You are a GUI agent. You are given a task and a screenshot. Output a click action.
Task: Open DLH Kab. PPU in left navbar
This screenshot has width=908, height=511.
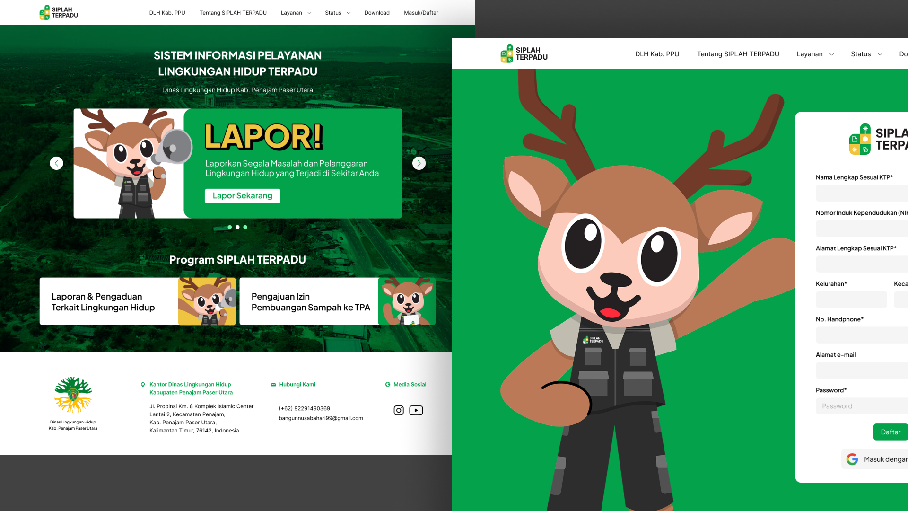pos(167,13)
